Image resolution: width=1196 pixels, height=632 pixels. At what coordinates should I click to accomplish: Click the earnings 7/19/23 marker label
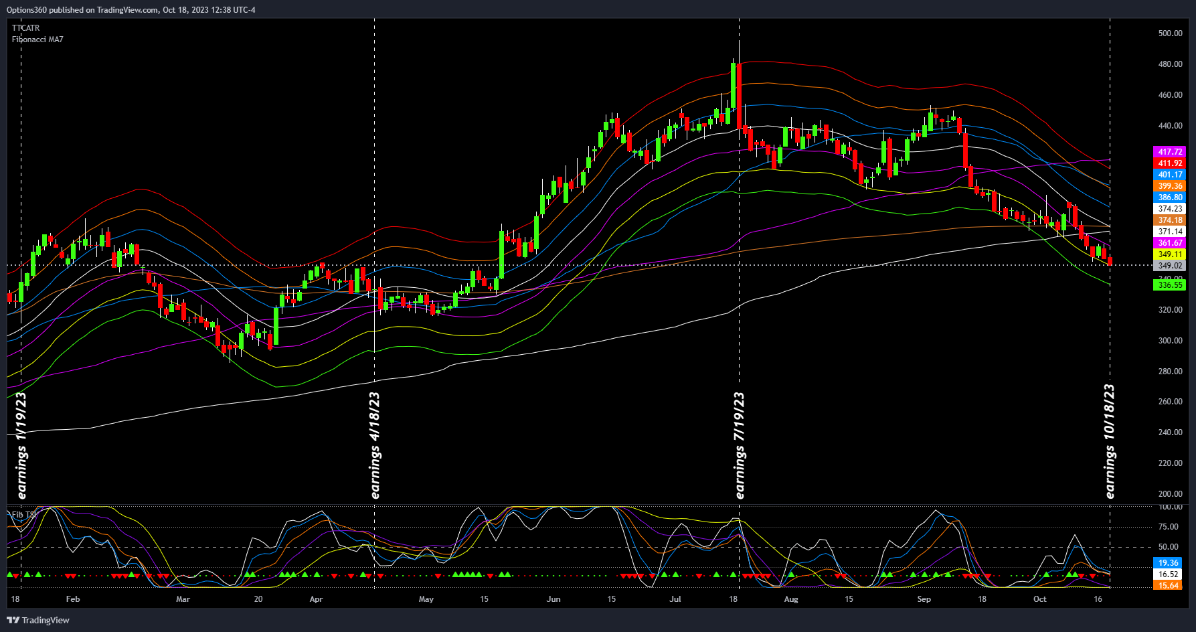point(740,445)
